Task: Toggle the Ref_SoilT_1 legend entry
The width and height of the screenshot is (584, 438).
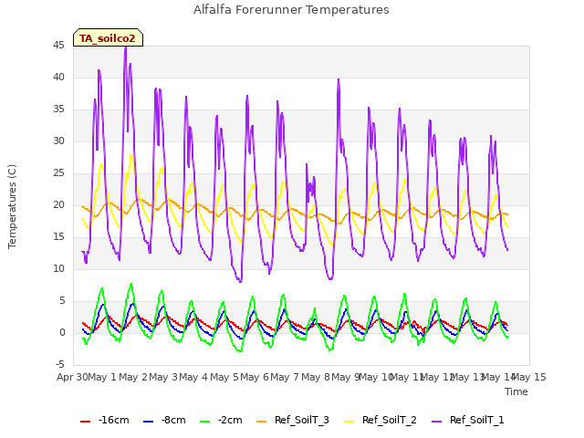Action: pyautogui.click(x=468, y=421)
